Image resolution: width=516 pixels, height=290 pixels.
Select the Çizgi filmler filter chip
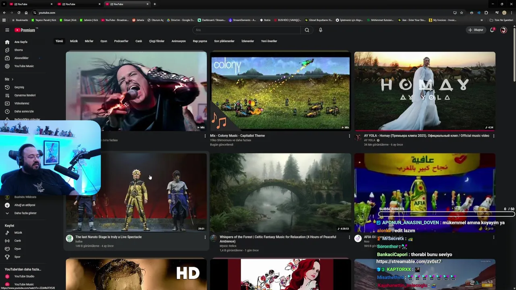point(157,41)
